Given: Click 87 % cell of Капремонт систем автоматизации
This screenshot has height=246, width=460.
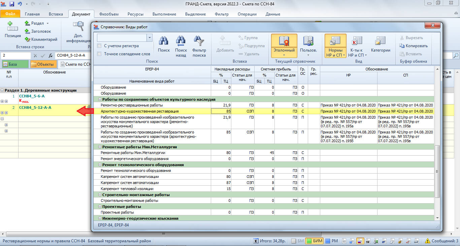Looking at the screenshot, I should [221, 183].
